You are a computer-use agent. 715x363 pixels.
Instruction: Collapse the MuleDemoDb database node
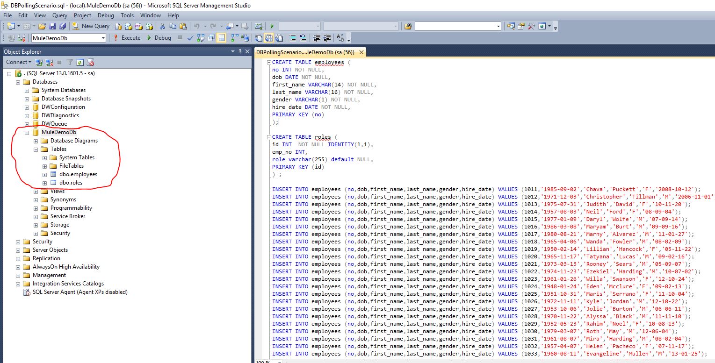27,132
